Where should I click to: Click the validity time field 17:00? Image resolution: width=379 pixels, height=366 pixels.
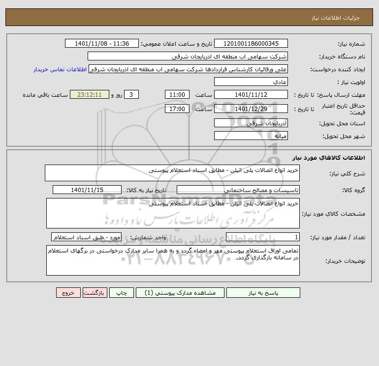177,109
